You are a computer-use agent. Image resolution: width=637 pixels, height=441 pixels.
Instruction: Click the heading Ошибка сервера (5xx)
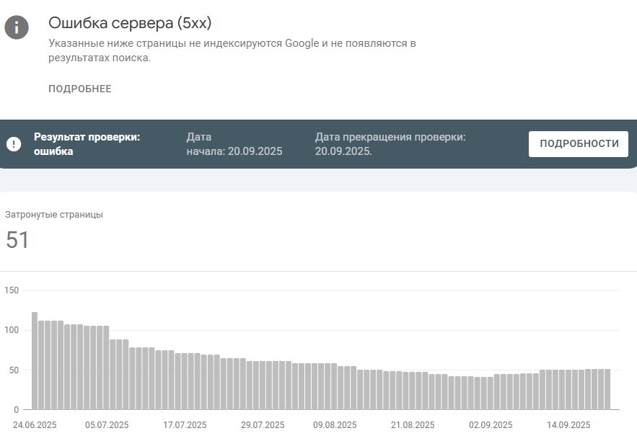[x=130, y=23]
